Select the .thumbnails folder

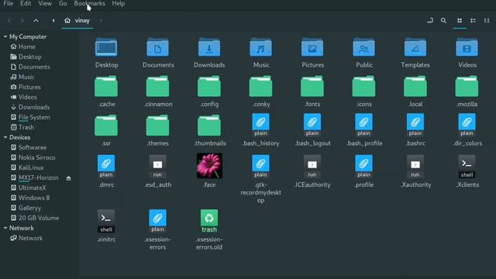[209, 126]
